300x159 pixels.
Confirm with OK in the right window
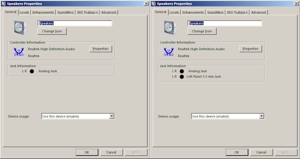237,152
